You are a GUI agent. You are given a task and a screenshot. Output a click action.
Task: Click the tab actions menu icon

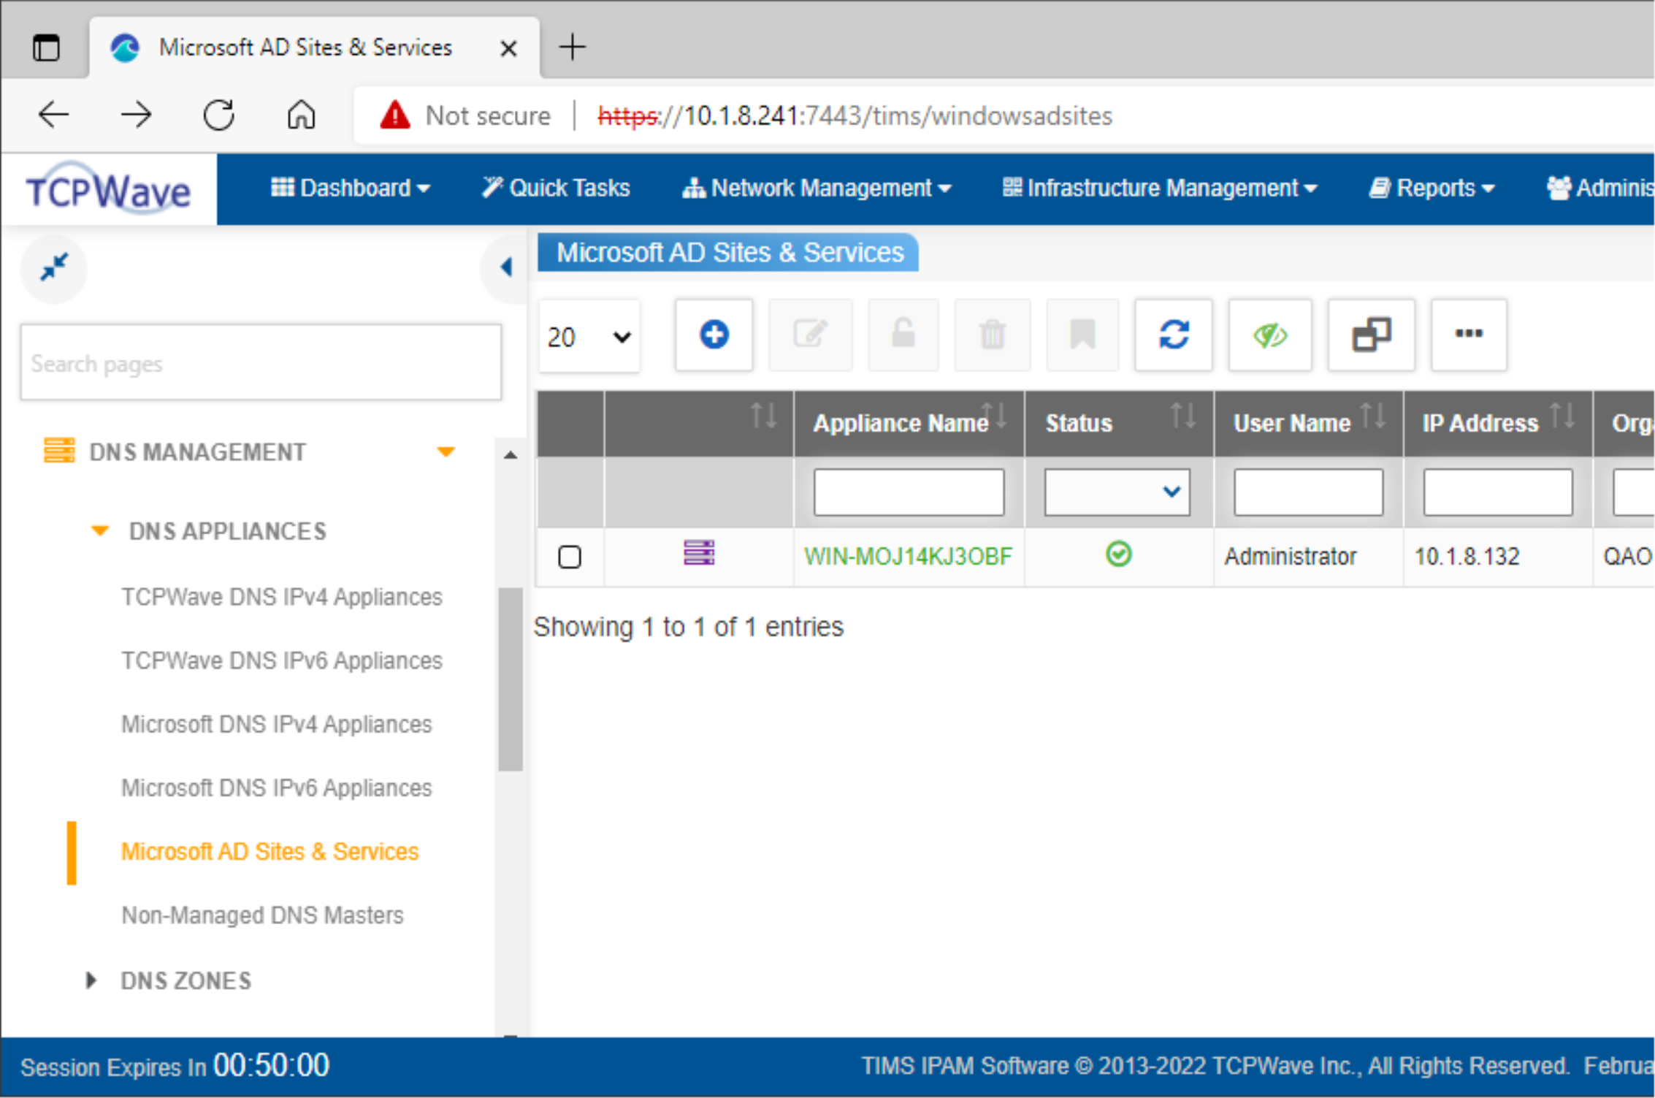46,48
